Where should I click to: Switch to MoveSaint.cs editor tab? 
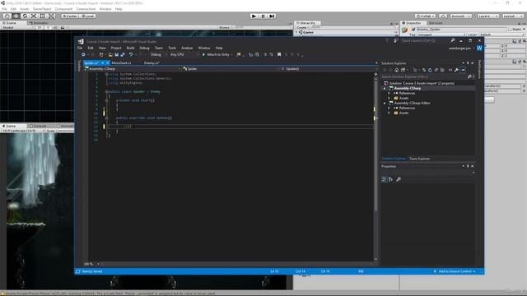pos(121,62)
